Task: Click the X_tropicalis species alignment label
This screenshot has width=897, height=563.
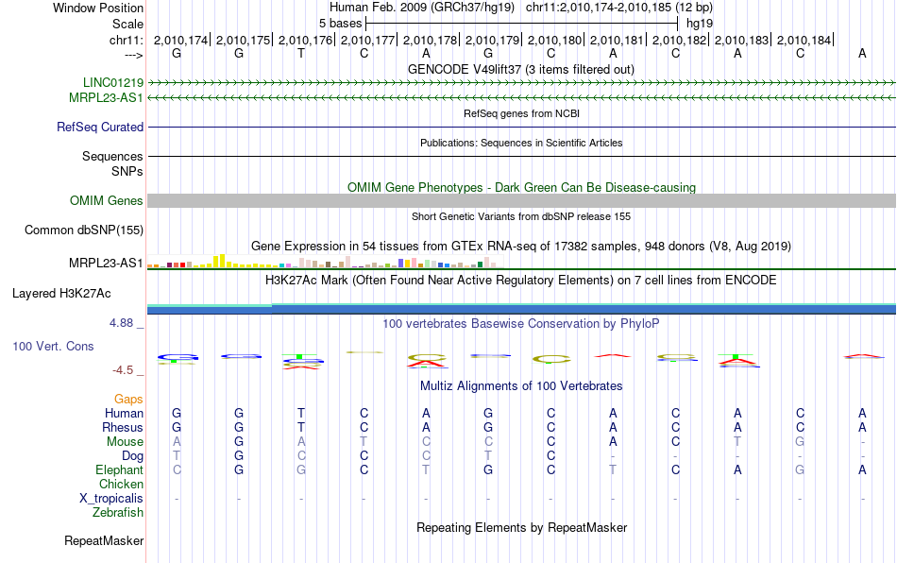Action: pos(111,499)
